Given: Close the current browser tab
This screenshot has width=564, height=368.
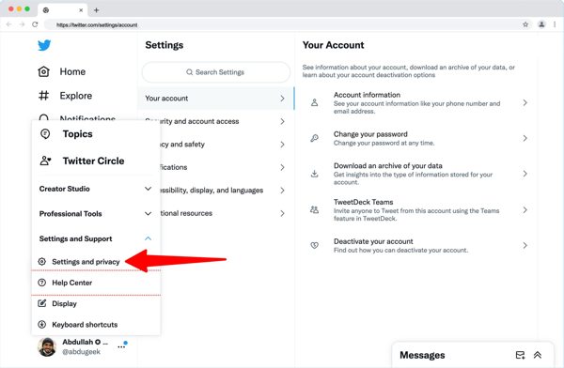Looking at the screenshot, I should coord(81,10).
